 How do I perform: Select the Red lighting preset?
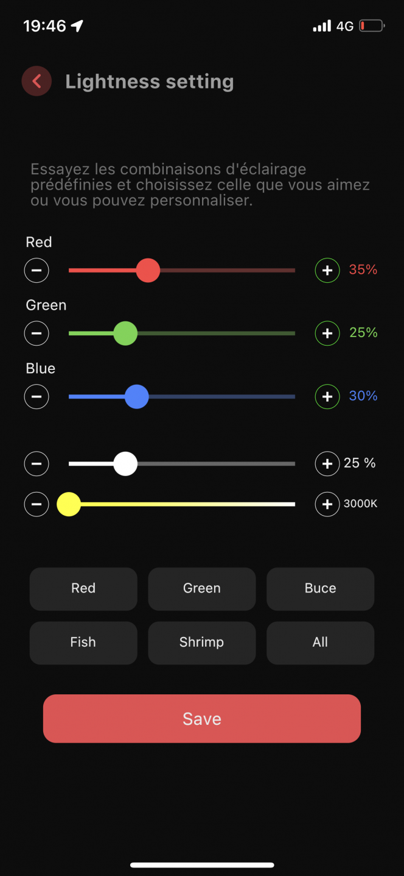pos(83,589)
